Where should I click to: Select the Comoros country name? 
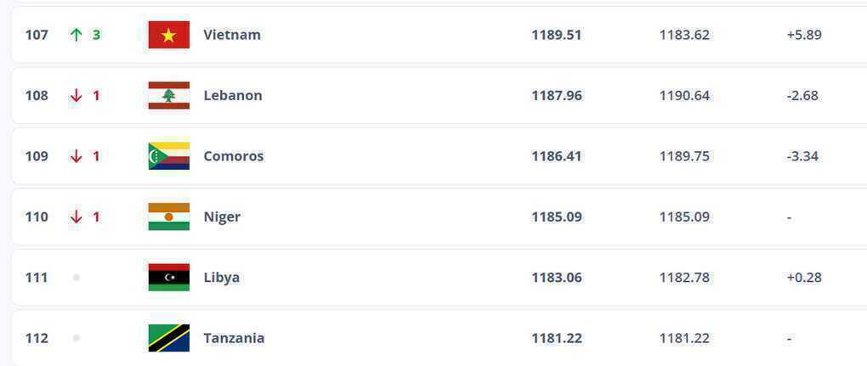point(234,156)
